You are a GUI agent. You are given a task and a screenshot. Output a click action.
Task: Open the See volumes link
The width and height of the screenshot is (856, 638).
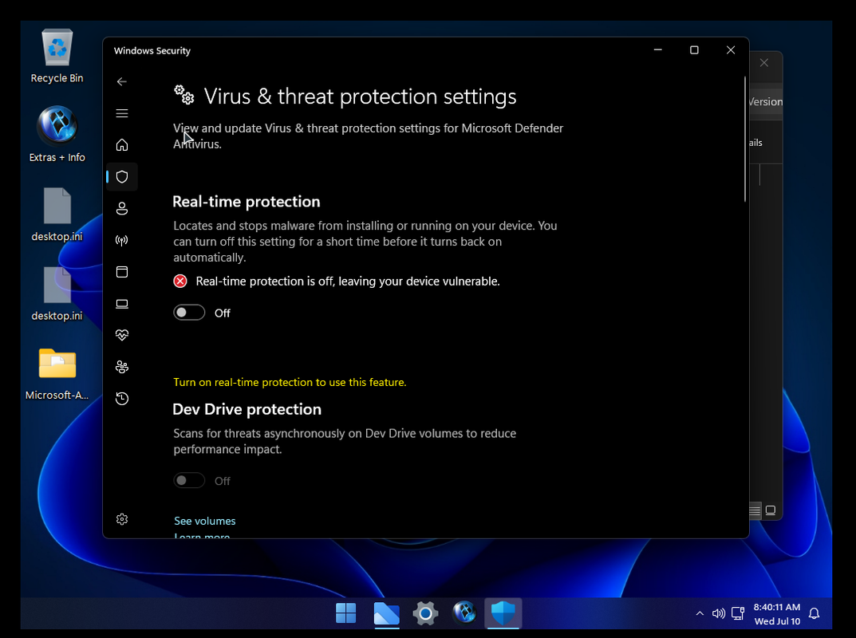point(205,522)
